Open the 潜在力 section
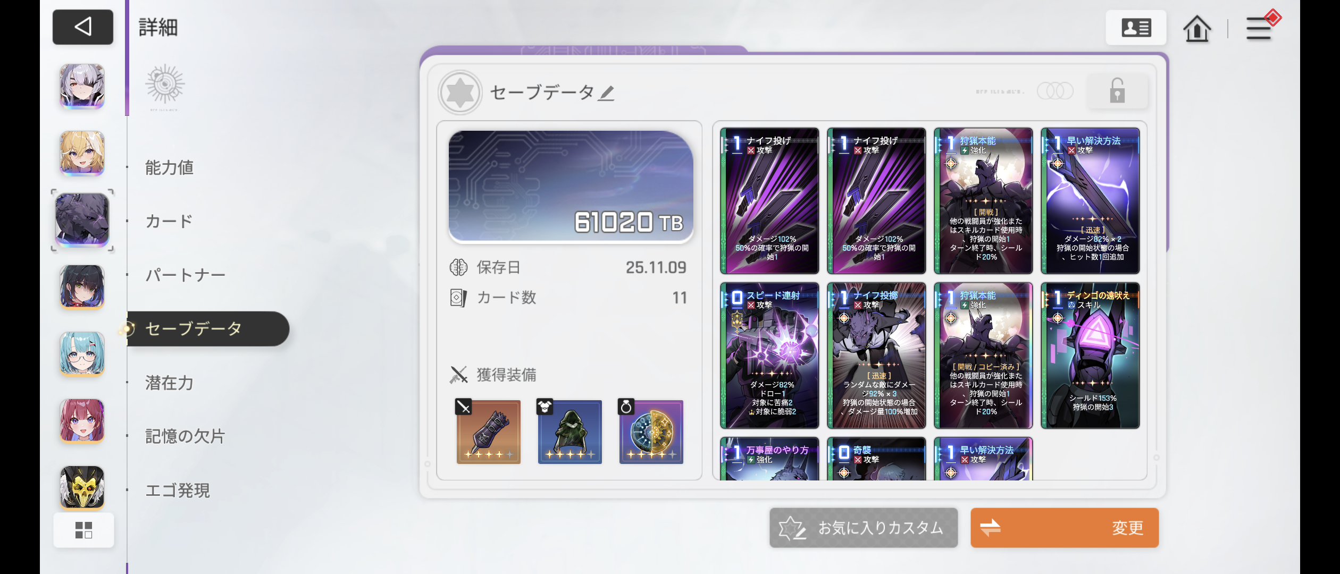 click(169, 383)
